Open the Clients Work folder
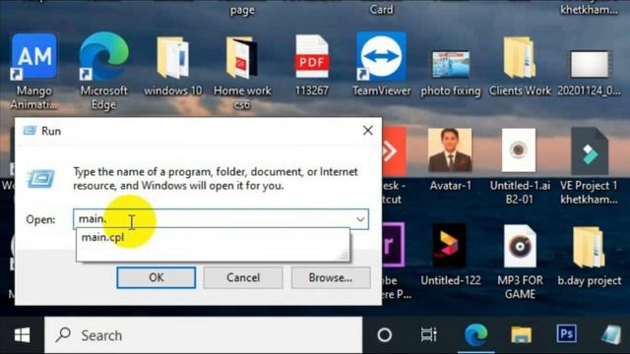Screen dimensions: 630x354 [x=520, y=57]
